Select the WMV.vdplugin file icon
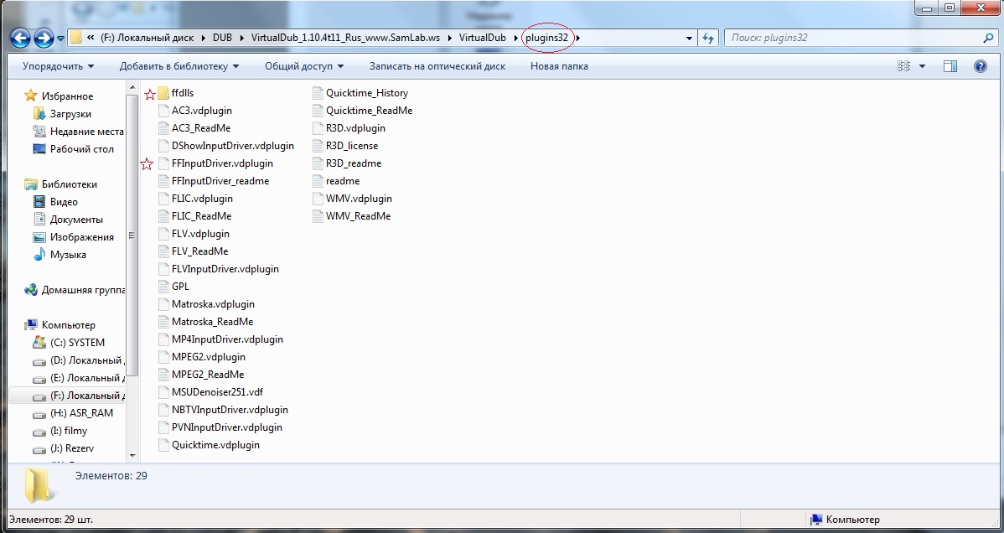This screenshot has height=533, width=1004. click(317, 199)
